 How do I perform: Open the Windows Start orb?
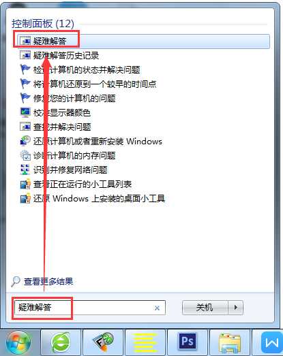click(18, 343)
